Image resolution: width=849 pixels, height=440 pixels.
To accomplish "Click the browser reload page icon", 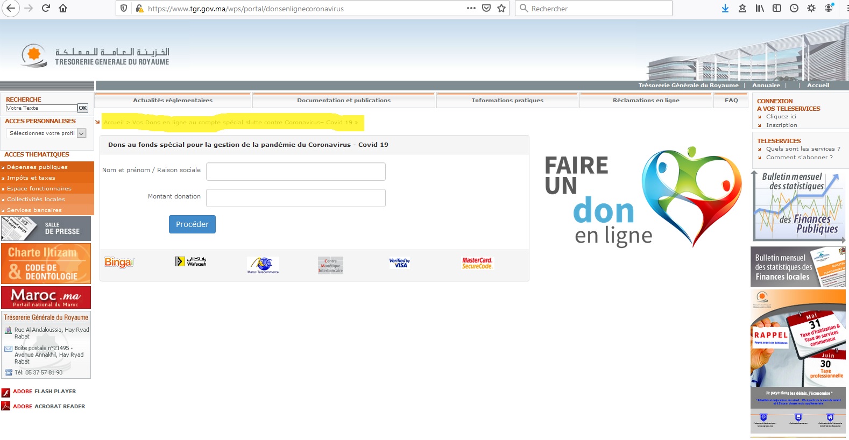I will 46,8.
